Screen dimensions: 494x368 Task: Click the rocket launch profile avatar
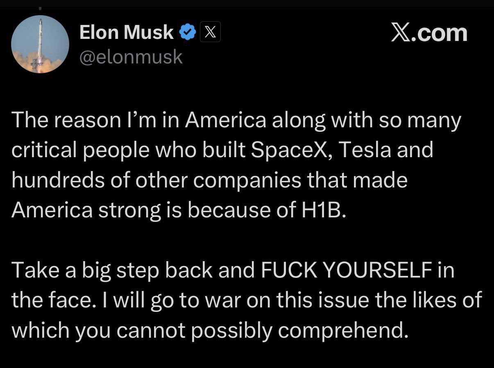40,45
